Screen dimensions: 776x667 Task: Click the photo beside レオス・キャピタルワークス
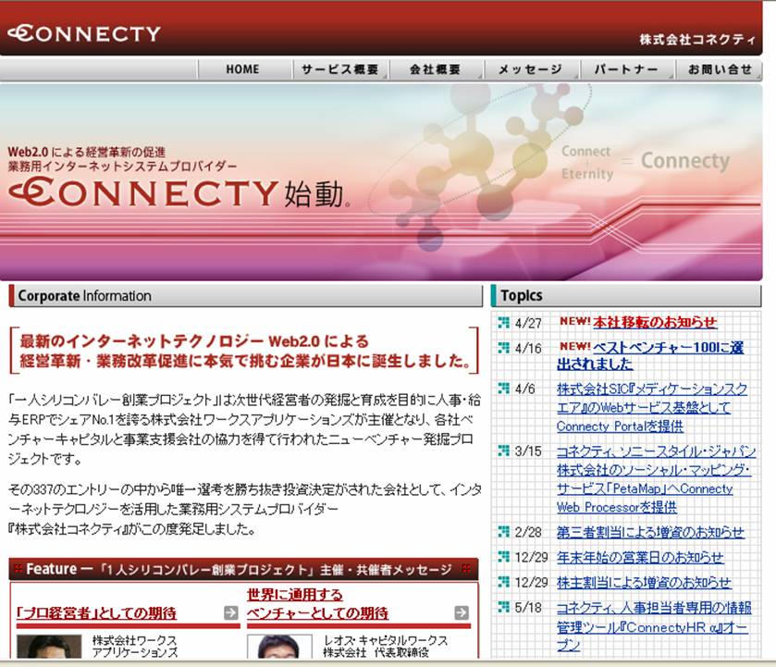[x=279, y=647]
